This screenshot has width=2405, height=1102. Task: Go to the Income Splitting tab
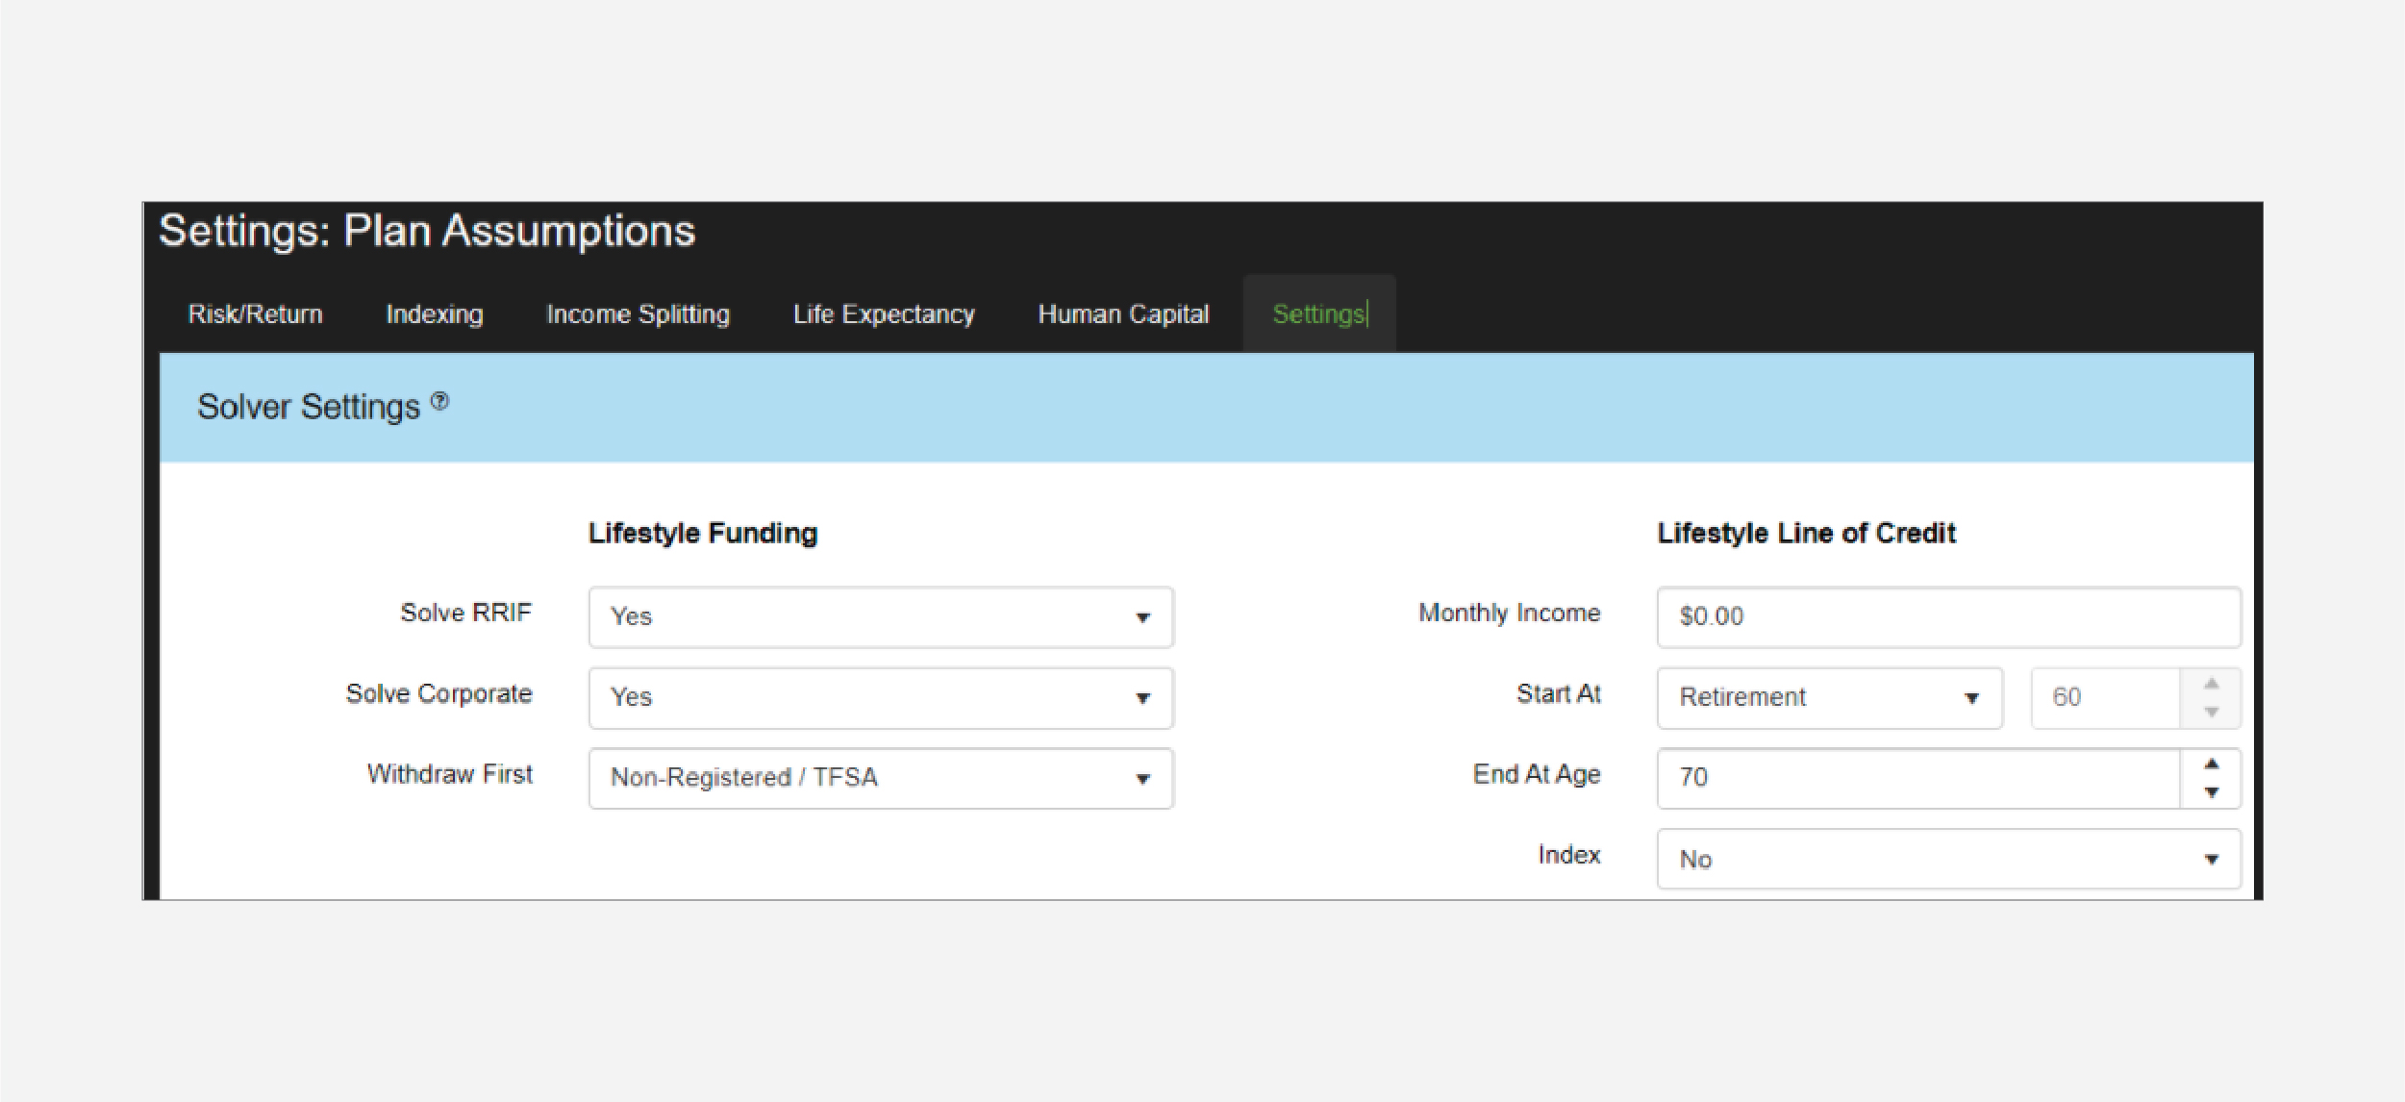[x=638, y=314]
